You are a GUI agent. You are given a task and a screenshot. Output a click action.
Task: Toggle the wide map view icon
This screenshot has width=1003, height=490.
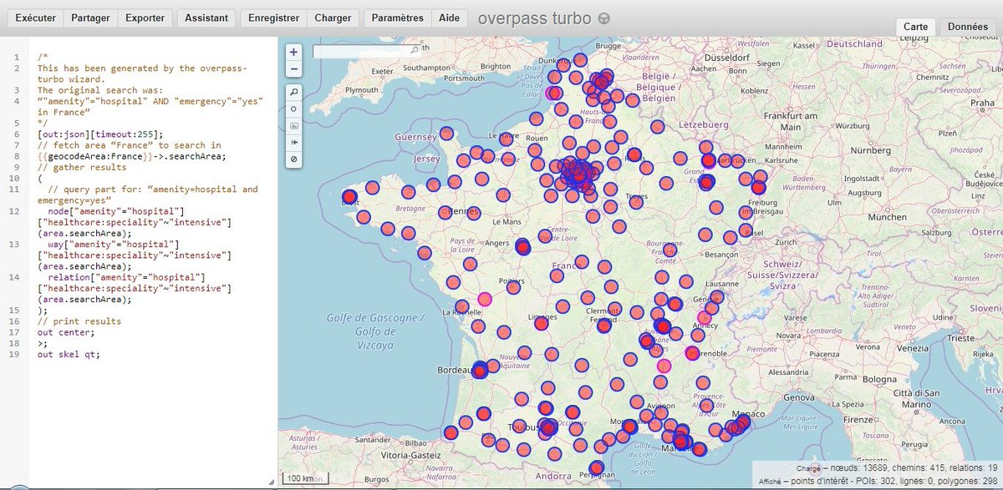click(x=293, y=142)
